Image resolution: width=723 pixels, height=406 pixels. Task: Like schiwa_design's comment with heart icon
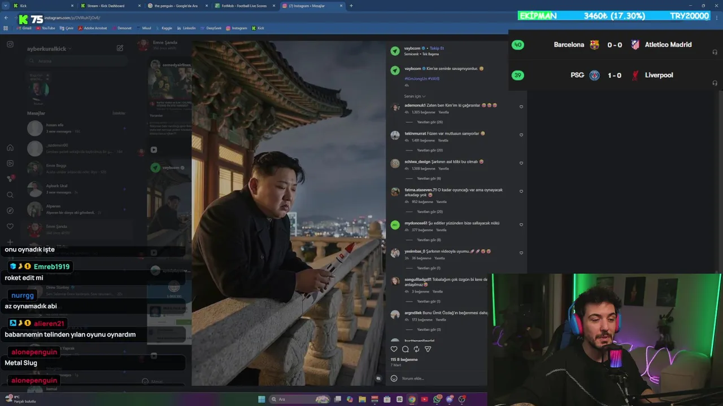point(521,163)
